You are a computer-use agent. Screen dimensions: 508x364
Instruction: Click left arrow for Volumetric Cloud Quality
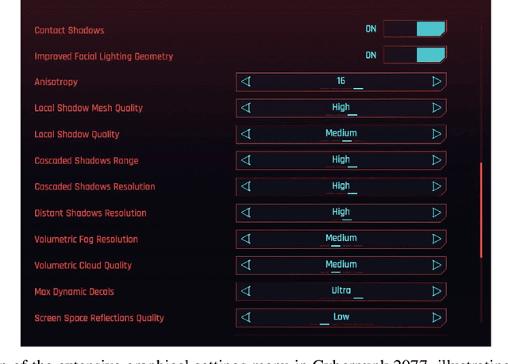pyautogui.click(x=246, y=265)
